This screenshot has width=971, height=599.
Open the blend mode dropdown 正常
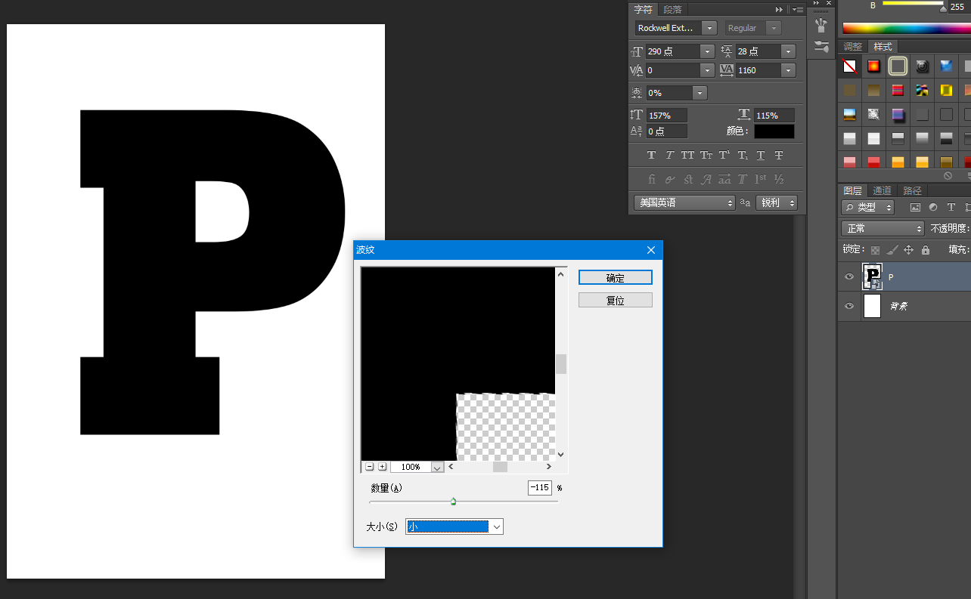(x=883, y=228)
